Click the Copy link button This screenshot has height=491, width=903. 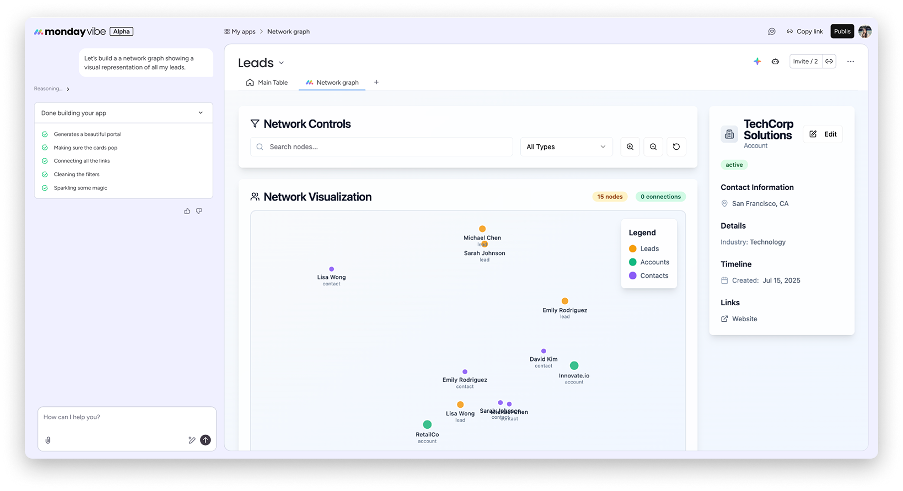[x=804, y=31]
